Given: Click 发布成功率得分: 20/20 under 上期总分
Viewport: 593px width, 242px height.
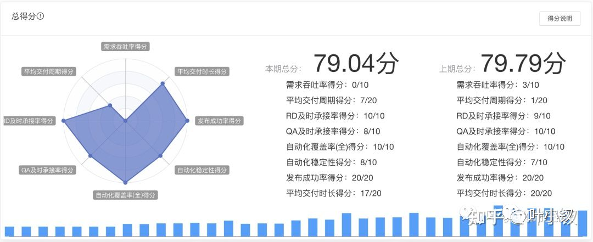Looking at the screenshot, I should tap(500, 178).
